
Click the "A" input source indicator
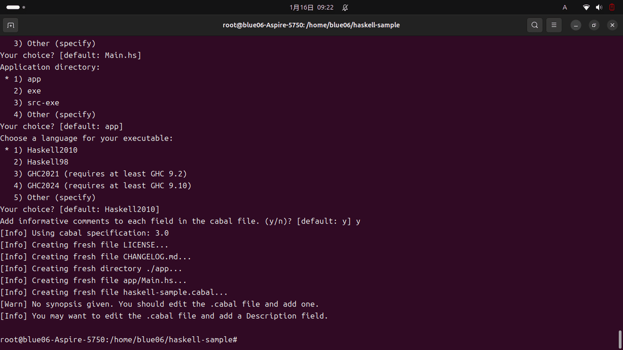click(564, 7)
